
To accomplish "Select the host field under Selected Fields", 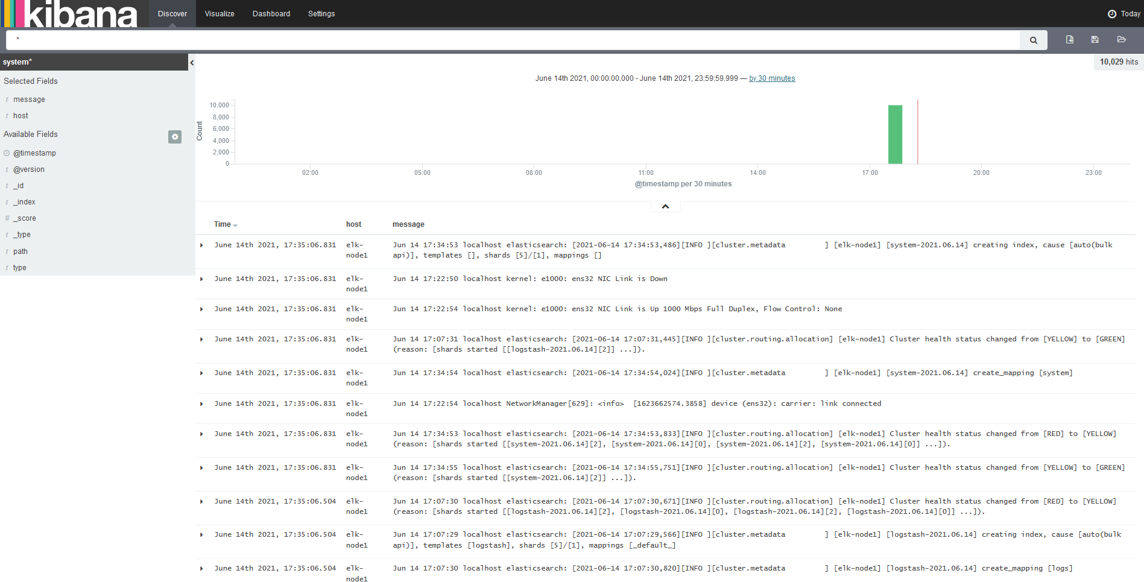I will 21,115.
